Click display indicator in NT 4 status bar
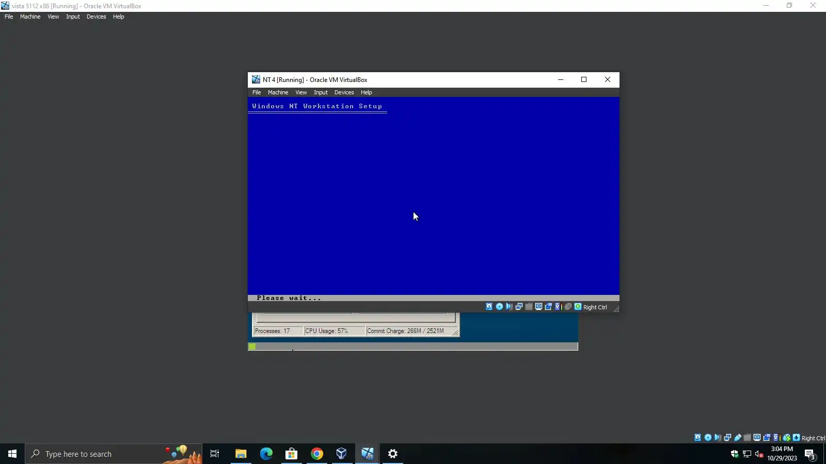Image resolution: width=826 pixels, height=464 pixels. click(538, 307)
